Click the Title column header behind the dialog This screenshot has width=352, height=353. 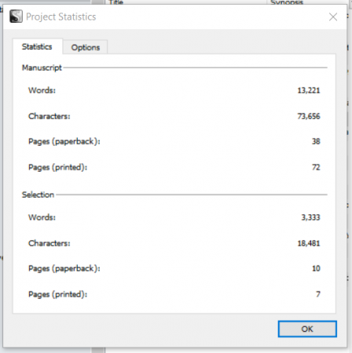115,2
